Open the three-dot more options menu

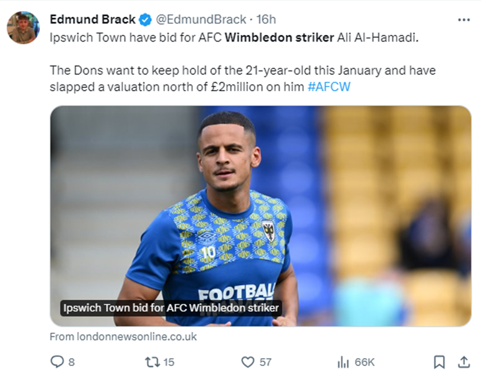coord(464,20)
